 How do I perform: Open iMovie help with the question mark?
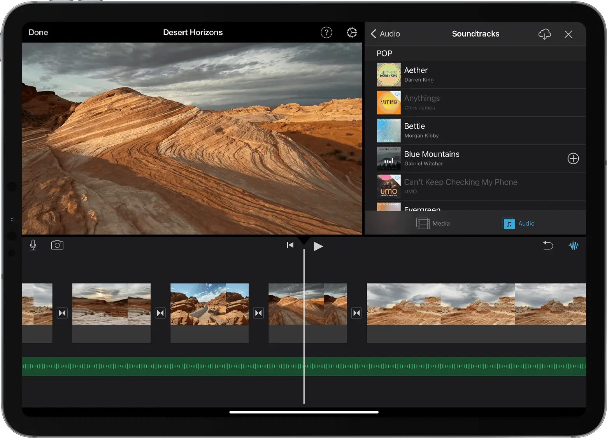tap(326, 32)
